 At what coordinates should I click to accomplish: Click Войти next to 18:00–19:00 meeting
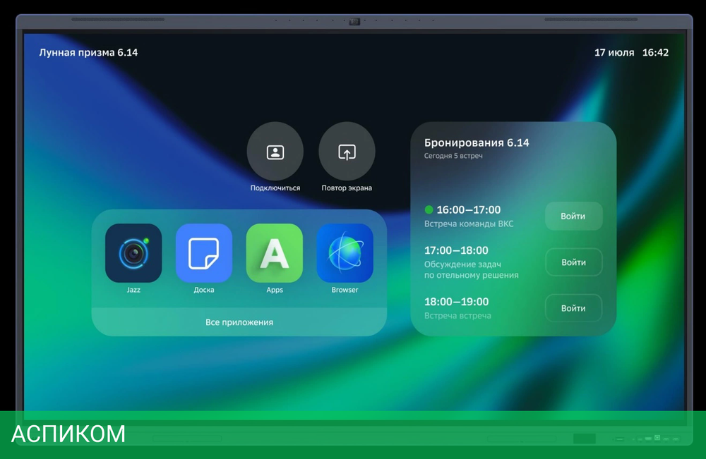[x=573, y=308]
